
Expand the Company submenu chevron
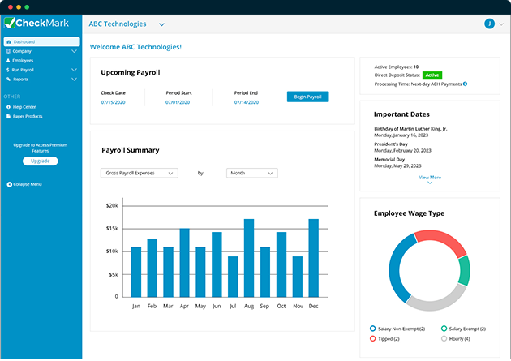(x=74, y=51)
